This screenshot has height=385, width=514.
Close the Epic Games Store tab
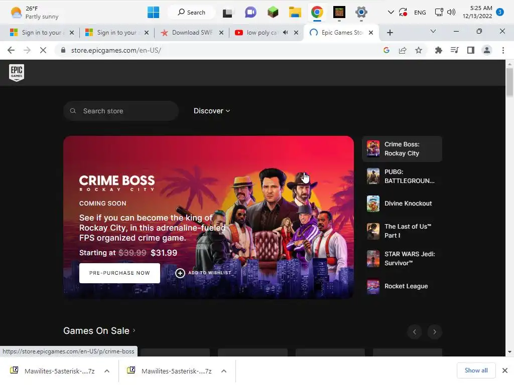click(371, 33)
